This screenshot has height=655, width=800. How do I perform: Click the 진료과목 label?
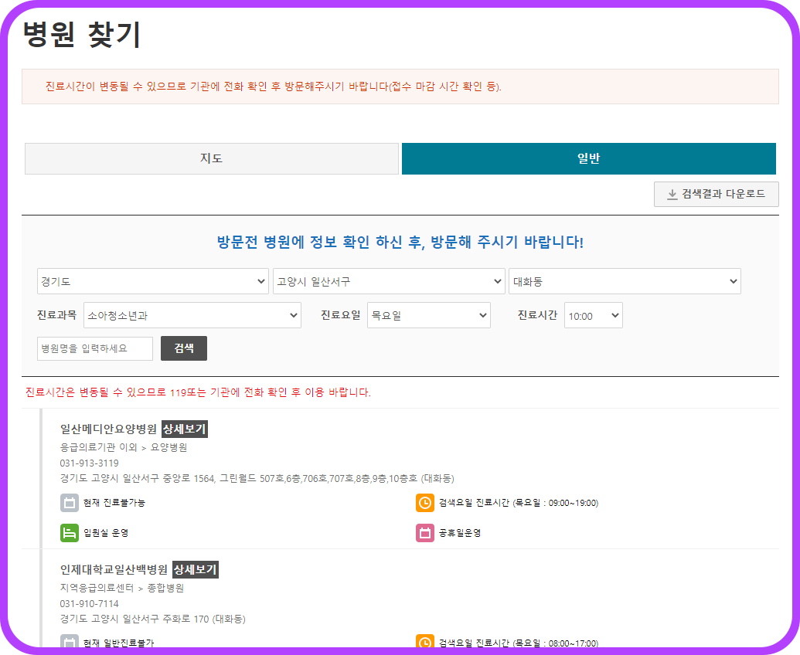pyautogui.click(x=56, y=315)
